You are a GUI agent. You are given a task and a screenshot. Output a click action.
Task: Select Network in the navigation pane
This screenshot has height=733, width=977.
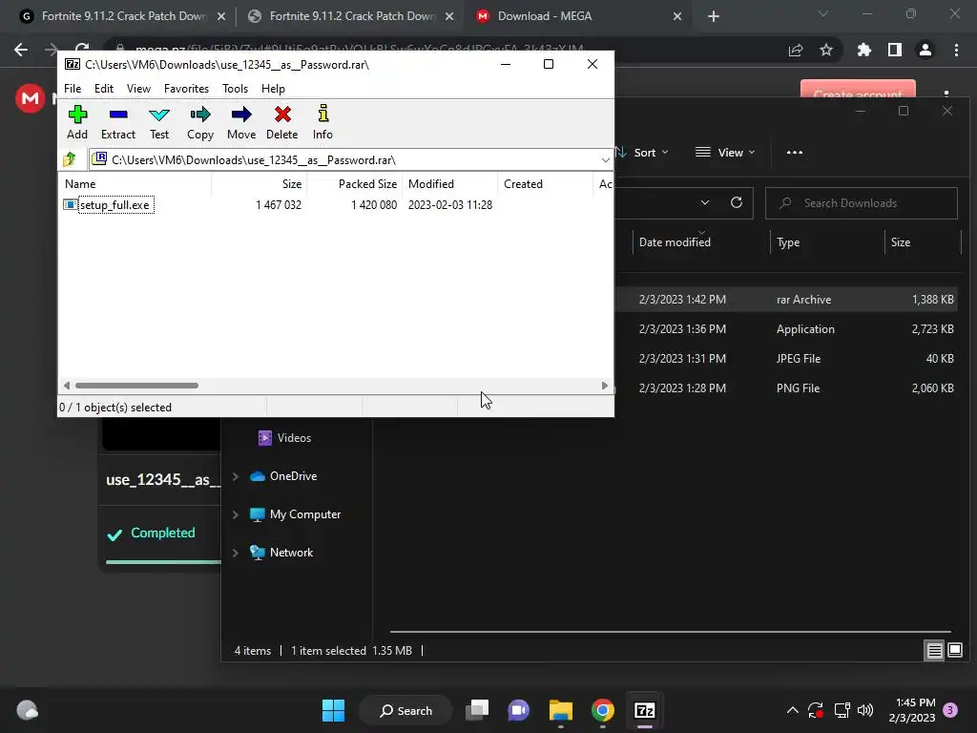click(281, 553)
